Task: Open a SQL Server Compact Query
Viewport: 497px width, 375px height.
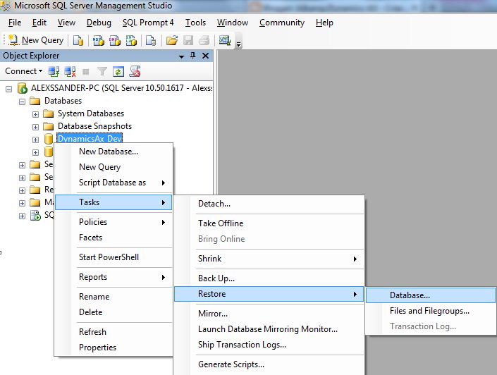Action: [x=151, y=41]
